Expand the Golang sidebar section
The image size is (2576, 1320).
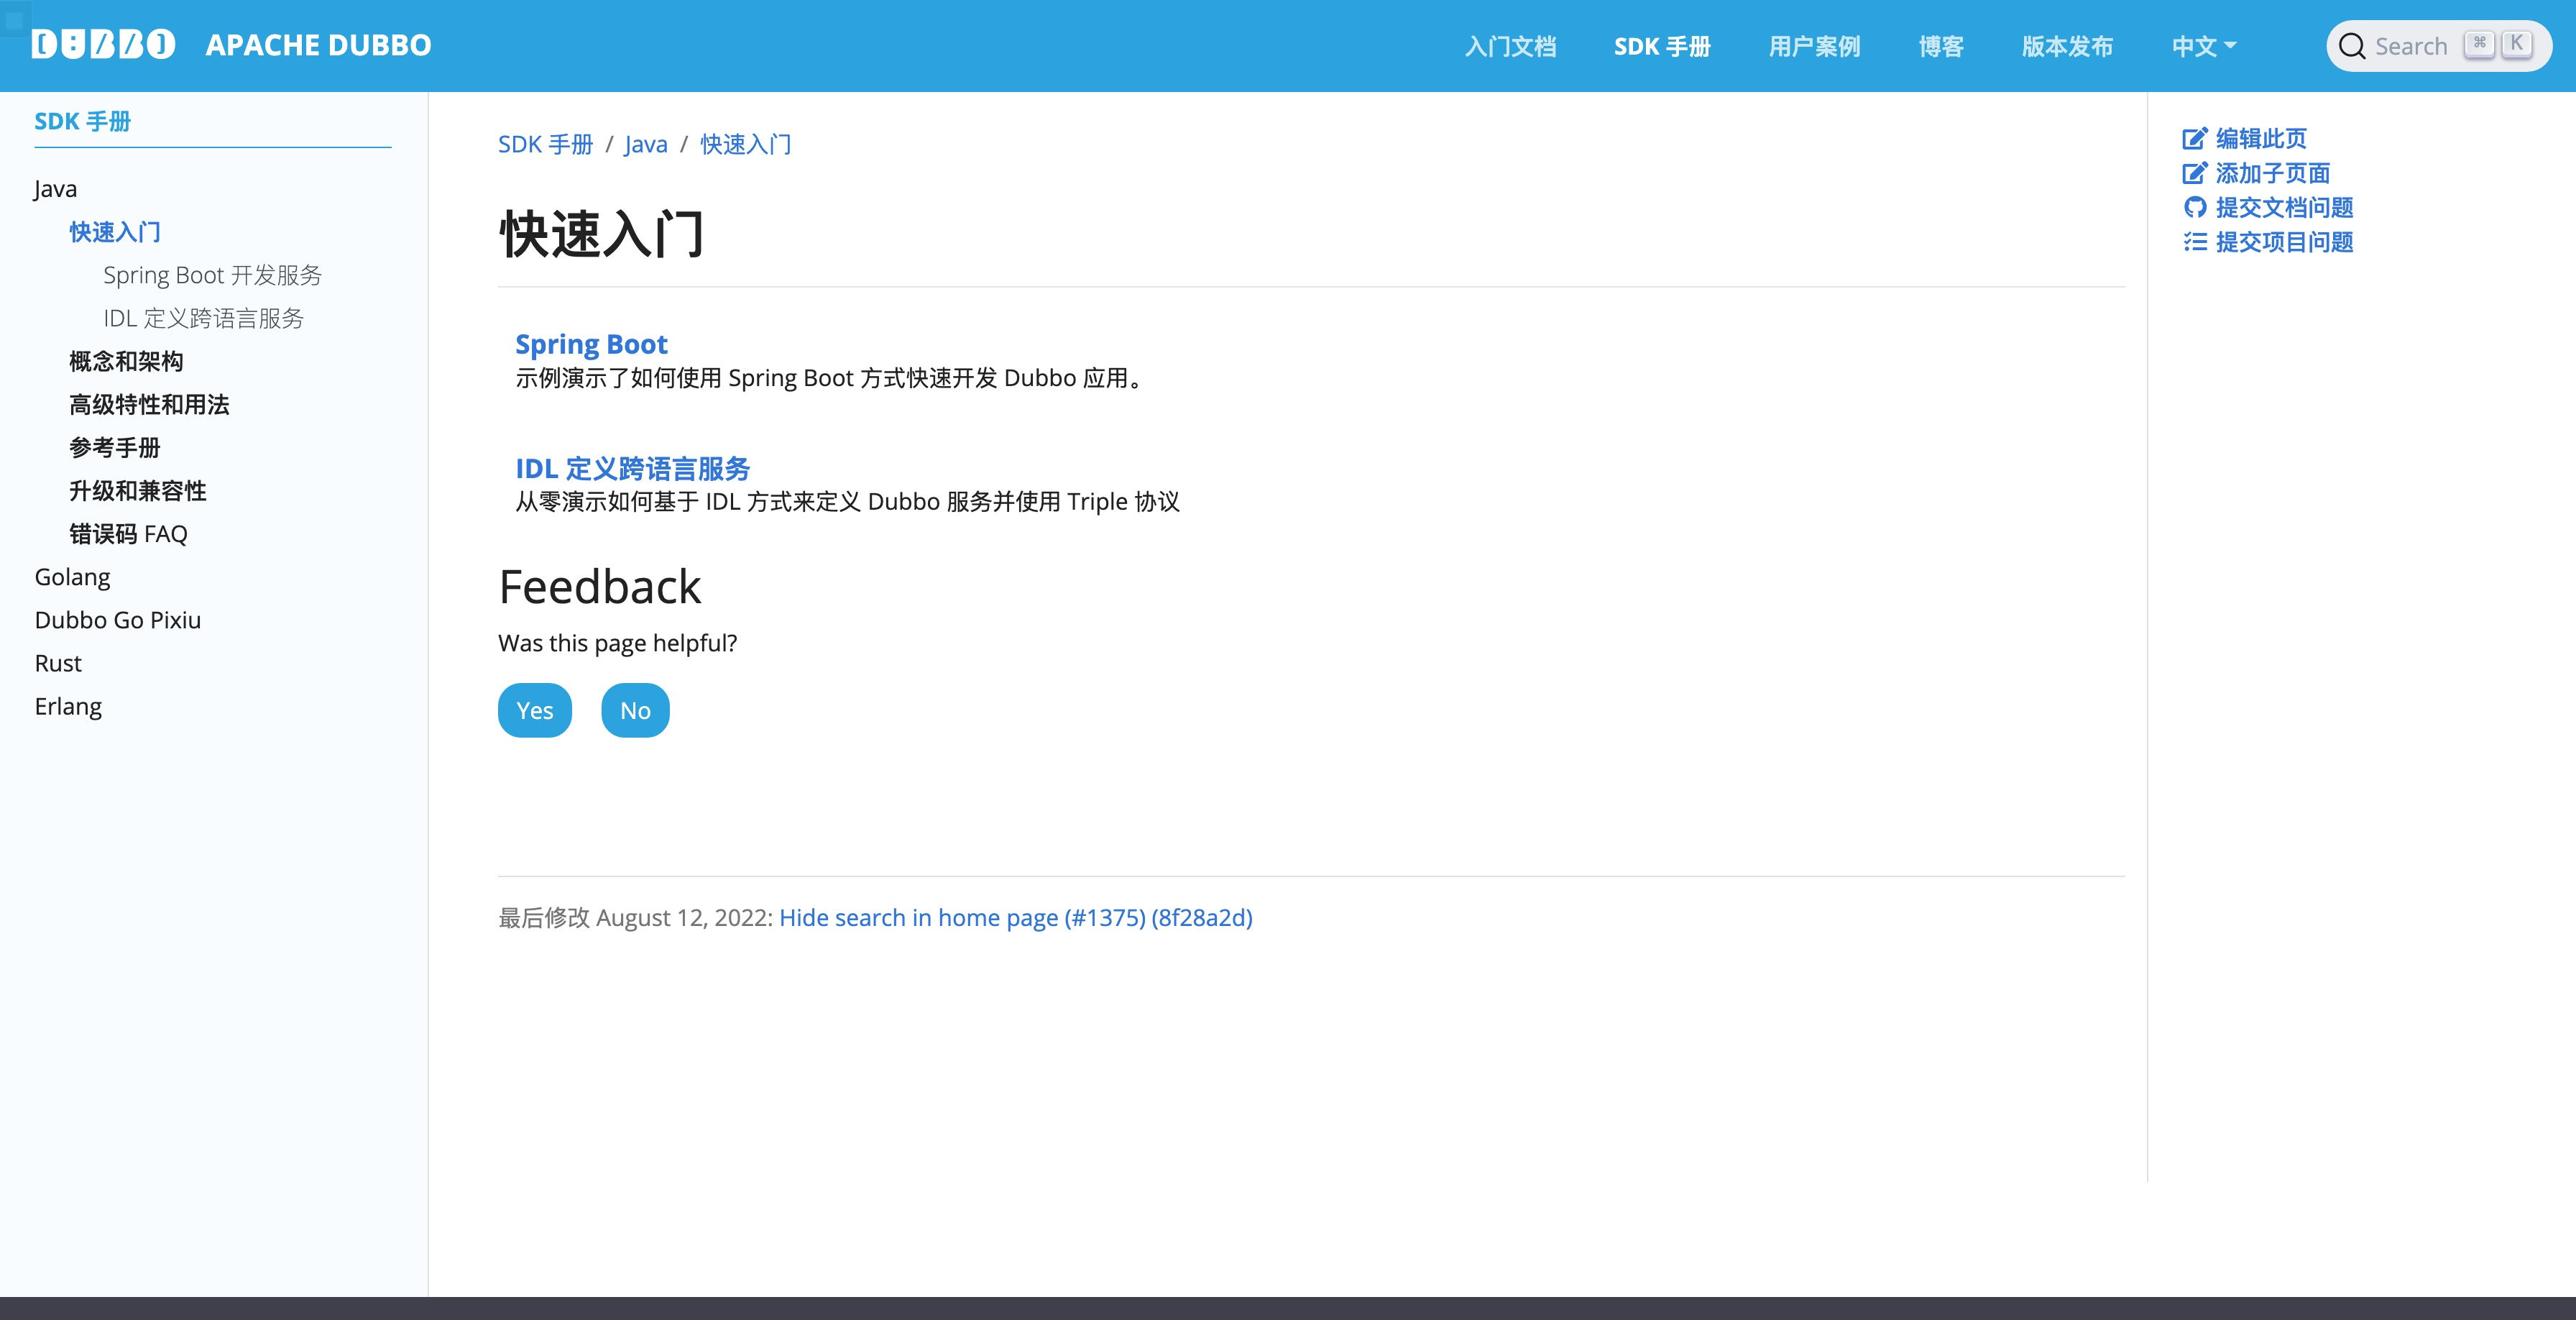[x=72, y=577]
